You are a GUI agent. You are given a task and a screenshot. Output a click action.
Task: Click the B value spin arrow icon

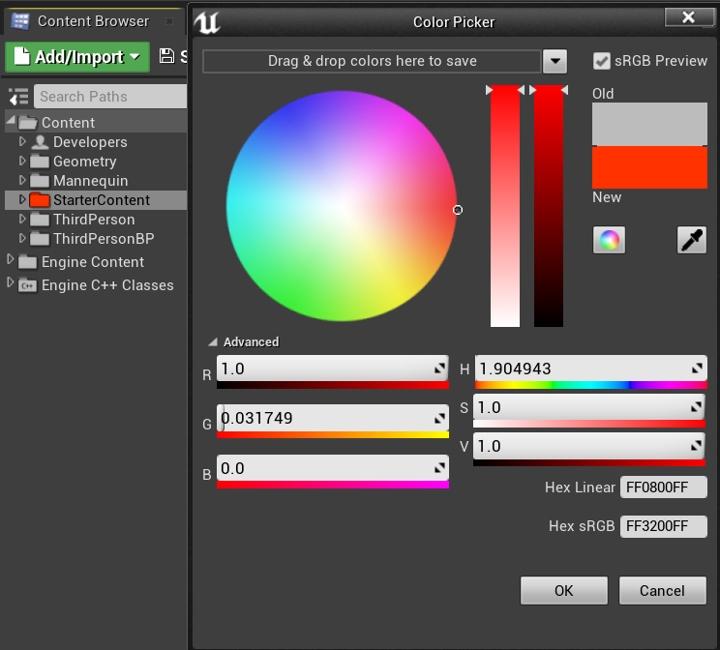pos(440,468)
